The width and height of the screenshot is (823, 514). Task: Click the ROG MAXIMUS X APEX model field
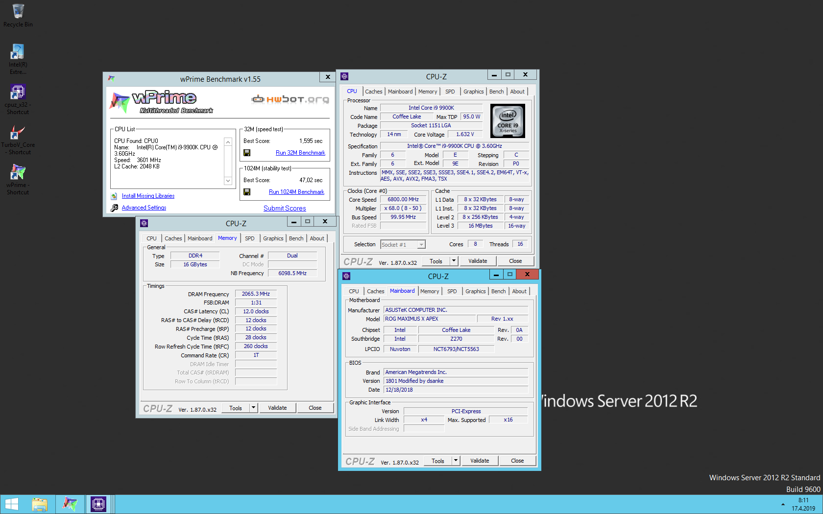[429, 319]
